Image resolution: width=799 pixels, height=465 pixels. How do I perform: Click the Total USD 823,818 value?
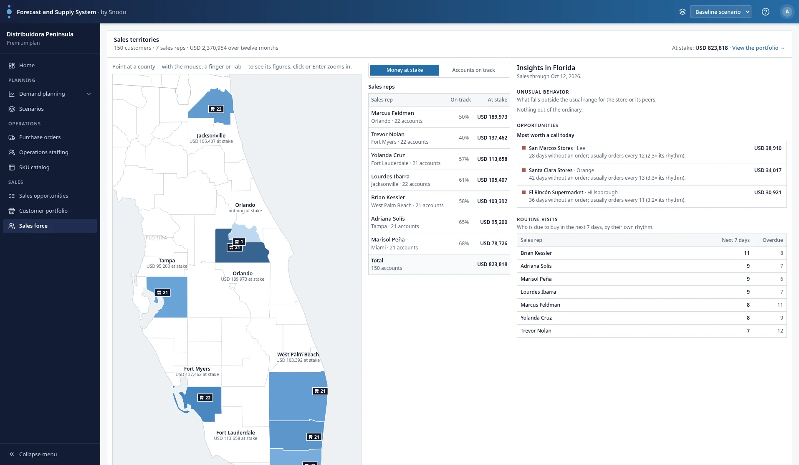[492, 264]
